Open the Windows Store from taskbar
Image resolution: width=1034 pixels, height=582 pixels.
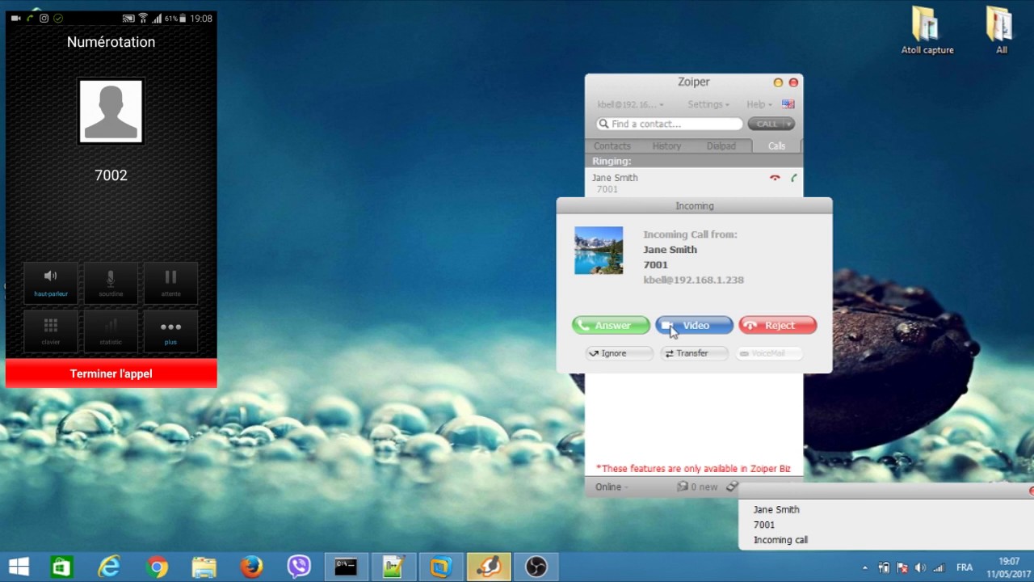[x=61, y=567]
